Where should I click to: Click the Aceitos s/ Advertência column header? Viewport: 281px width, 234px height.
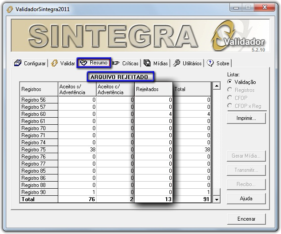click(77, 89)
